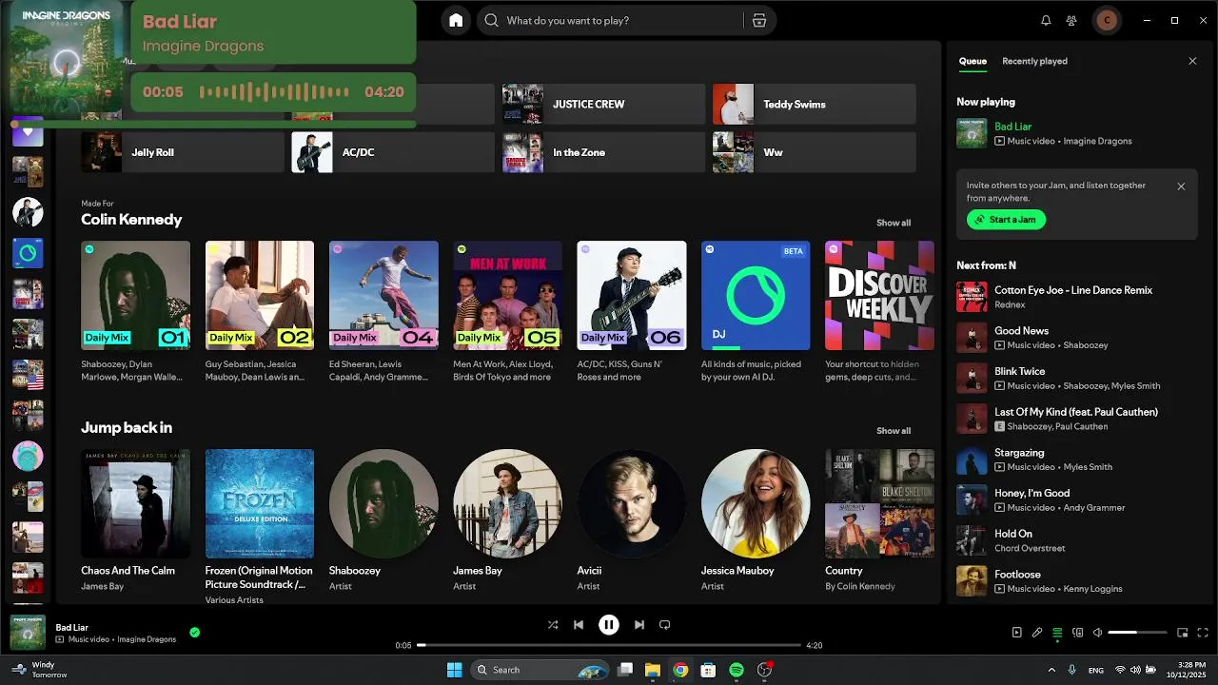This screenshot has width=1218, height=685.
Task: Open the Friend Activity icon
Action: pos(1072,20)
